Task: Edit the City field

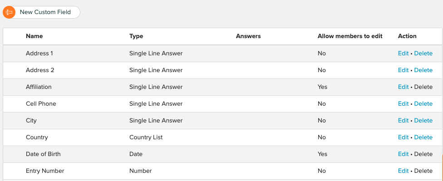Action: 403,121
